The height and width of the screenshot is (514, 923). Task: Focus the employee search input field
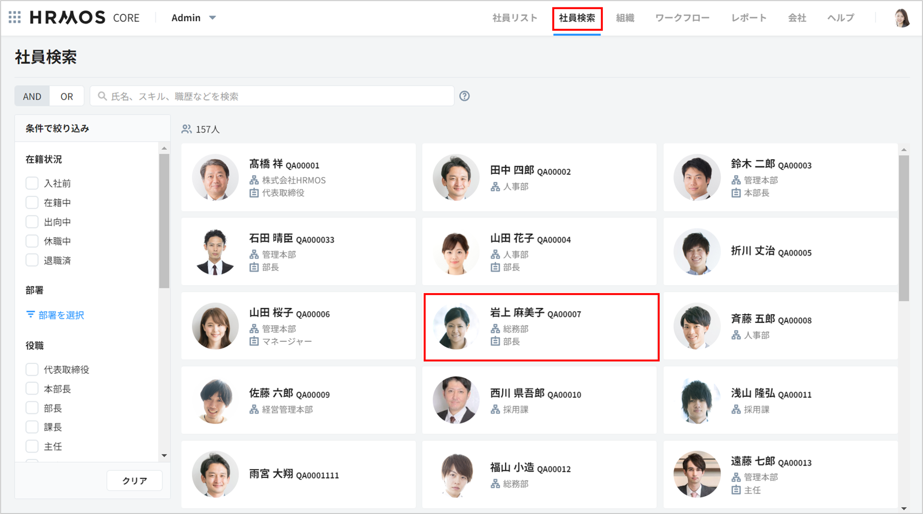pyautogui.click(x=276, y=96)
